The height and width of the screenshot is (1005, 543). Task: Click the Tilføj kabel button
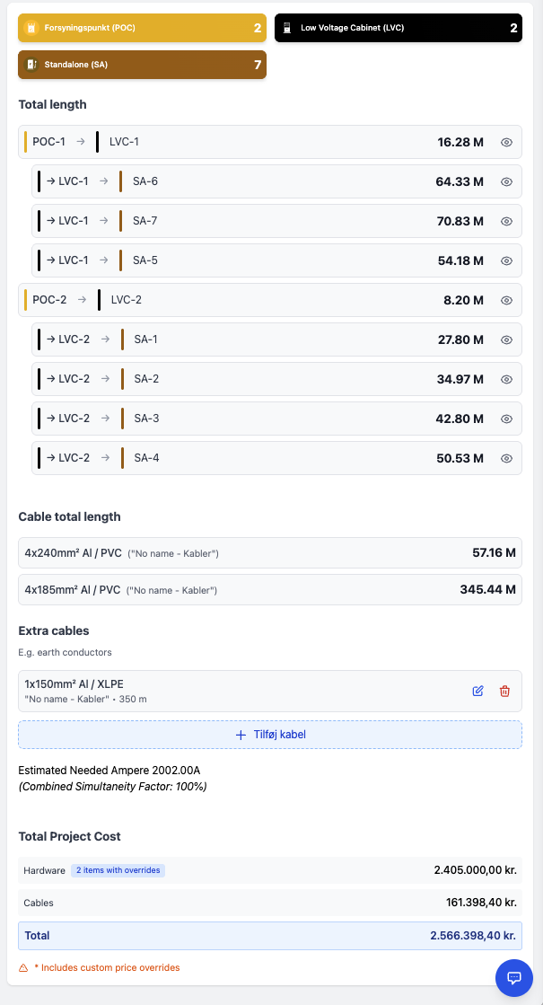pos(269,735)
